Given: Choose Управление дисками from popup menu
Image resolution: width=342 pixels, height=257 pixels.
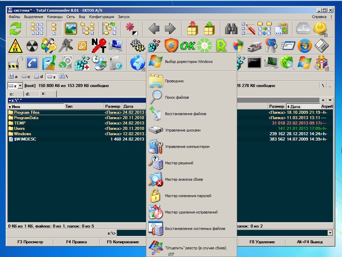Looking at the screenshot, I should tap(183, 130).
